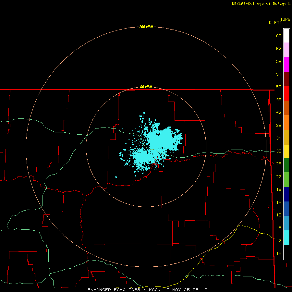292x292 pixels.
Task: Click the 54 value on the legend
Action: point(279,74)
